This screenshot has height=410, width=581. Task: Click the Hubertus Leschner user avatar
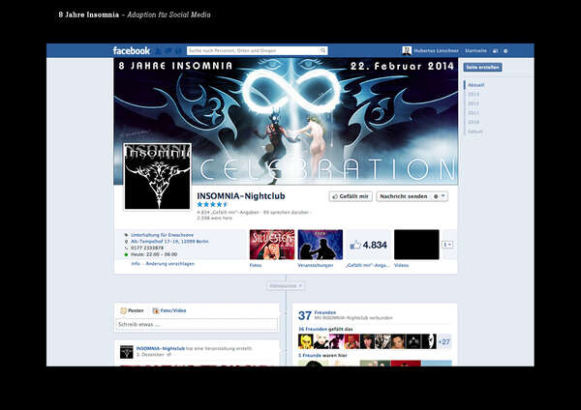[x=407, y=50]
